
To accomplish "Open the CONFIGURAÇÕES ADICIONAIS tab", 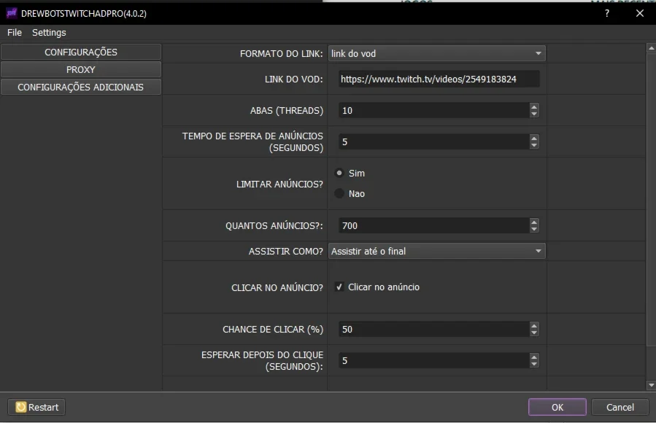I will [x=81, y=87].
